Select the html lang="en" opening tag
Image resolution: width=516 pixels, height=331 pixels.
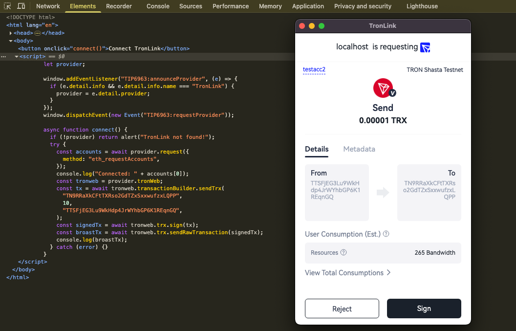[32, 25]
